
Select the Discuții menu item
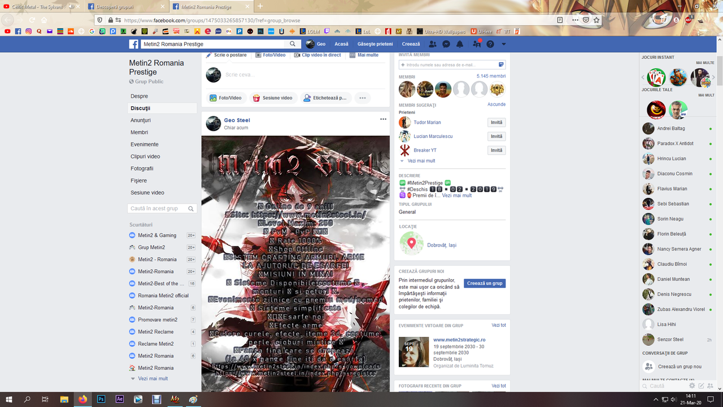click(x=162, y=108)
